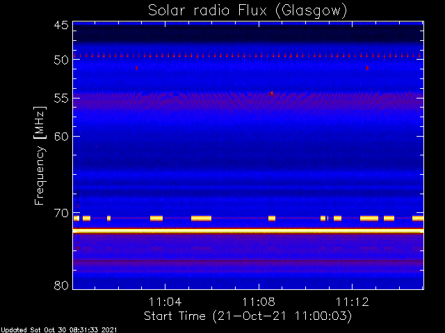Click the "Frequency [MHz]" axis label
The width and height of the screenshot is (445, 333).
point(40,155)
